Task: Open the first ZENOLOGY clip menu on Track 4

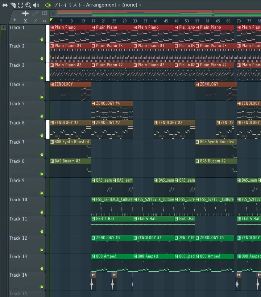Action: (x=52, y=84)
